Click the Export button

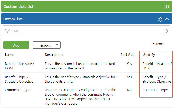coord(47,45)
